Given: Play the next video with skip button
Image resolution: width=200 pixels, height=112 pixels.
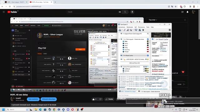Looking at the screenshot, I should point(19,90).
